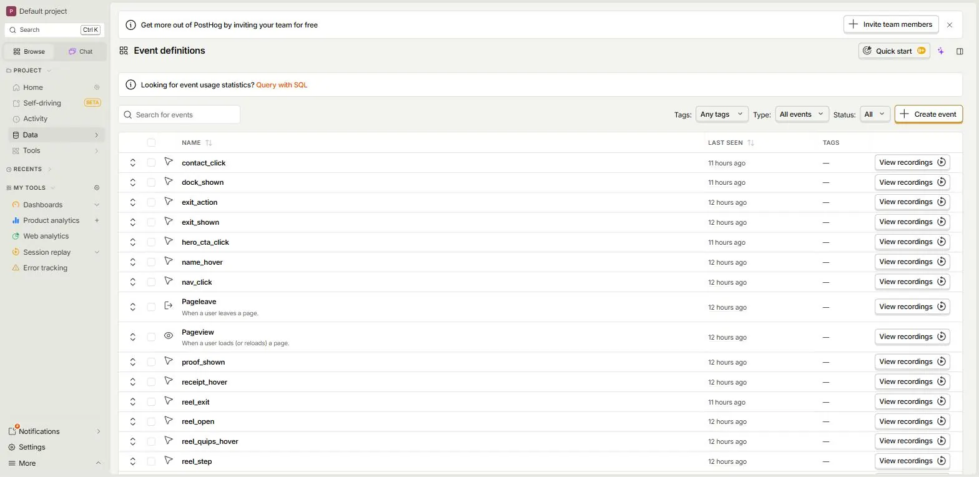Follow the Query with SQL link

tap(282, 85)
